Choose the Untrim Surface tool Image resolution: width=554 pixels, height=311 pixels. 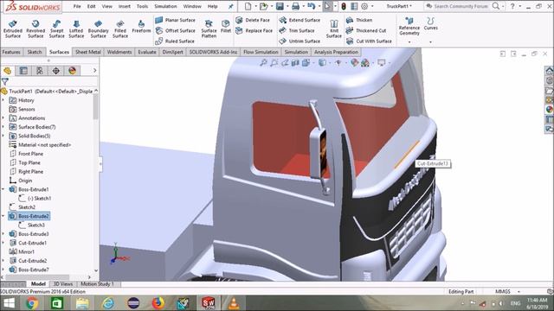pyautogui.click(x=300, y=41)
